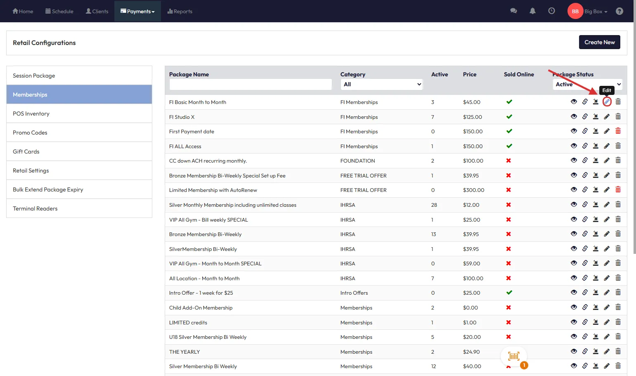Click download icon for FI ALL Access row

(x=596, y=146)
